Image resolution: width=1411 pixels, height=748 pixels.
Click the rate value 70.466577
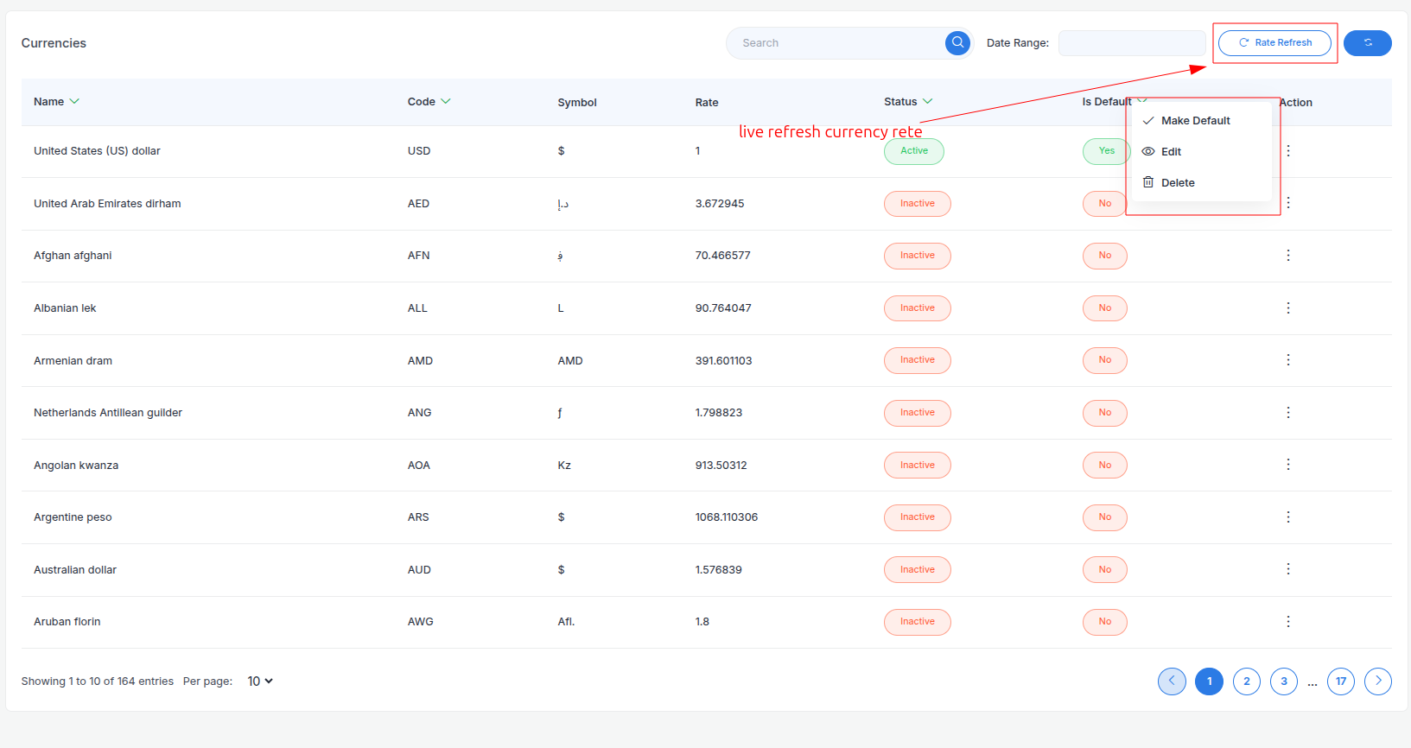coord(722,256)
